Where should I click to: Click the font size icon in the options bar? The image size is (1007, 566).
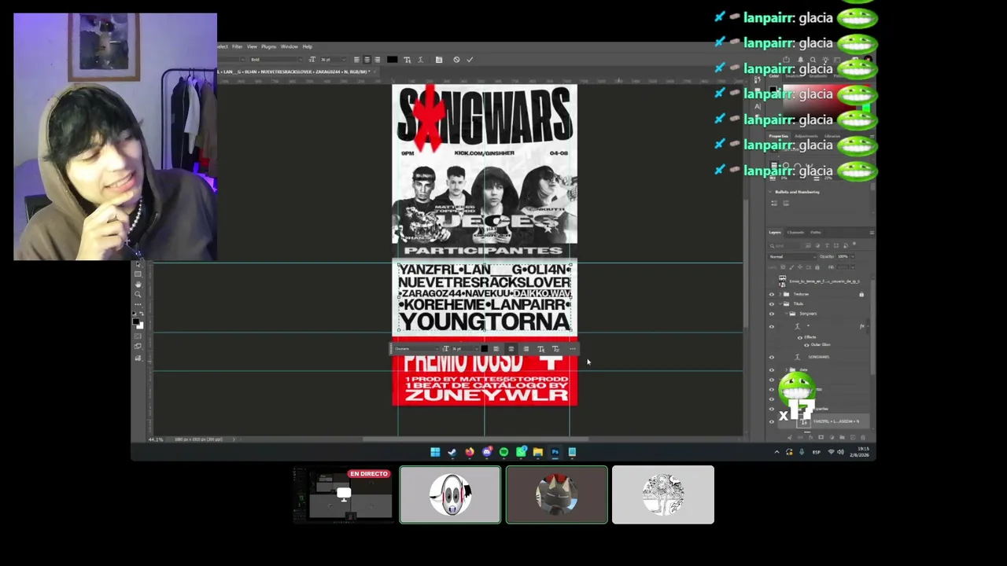(312, 60)
